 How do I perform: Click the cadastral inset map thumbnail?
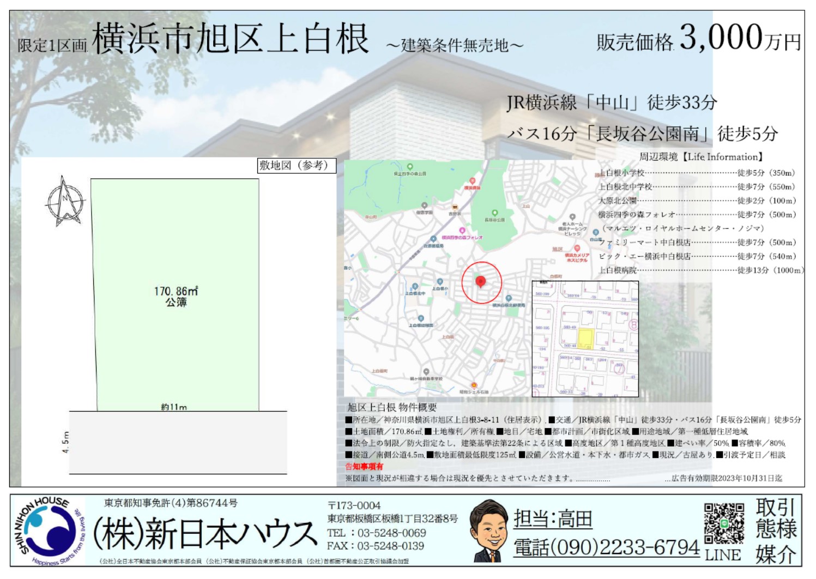[585, 339]
